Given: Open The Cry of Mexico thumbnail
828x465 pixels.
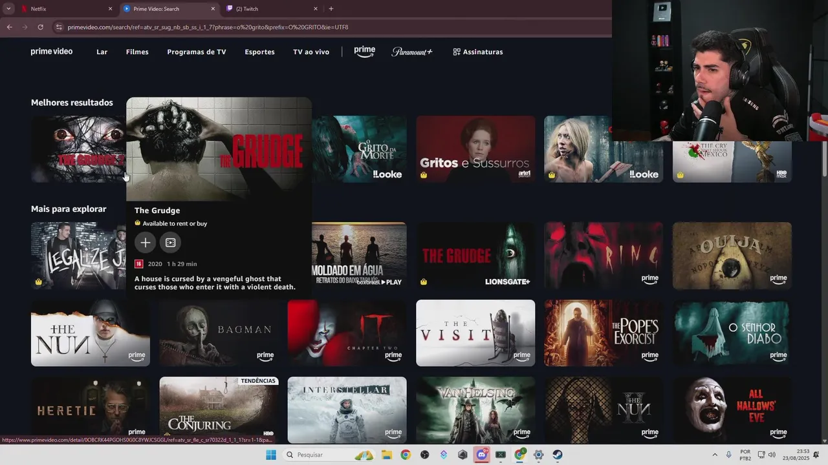Looking at the screenshot, I should coord(732,161).
